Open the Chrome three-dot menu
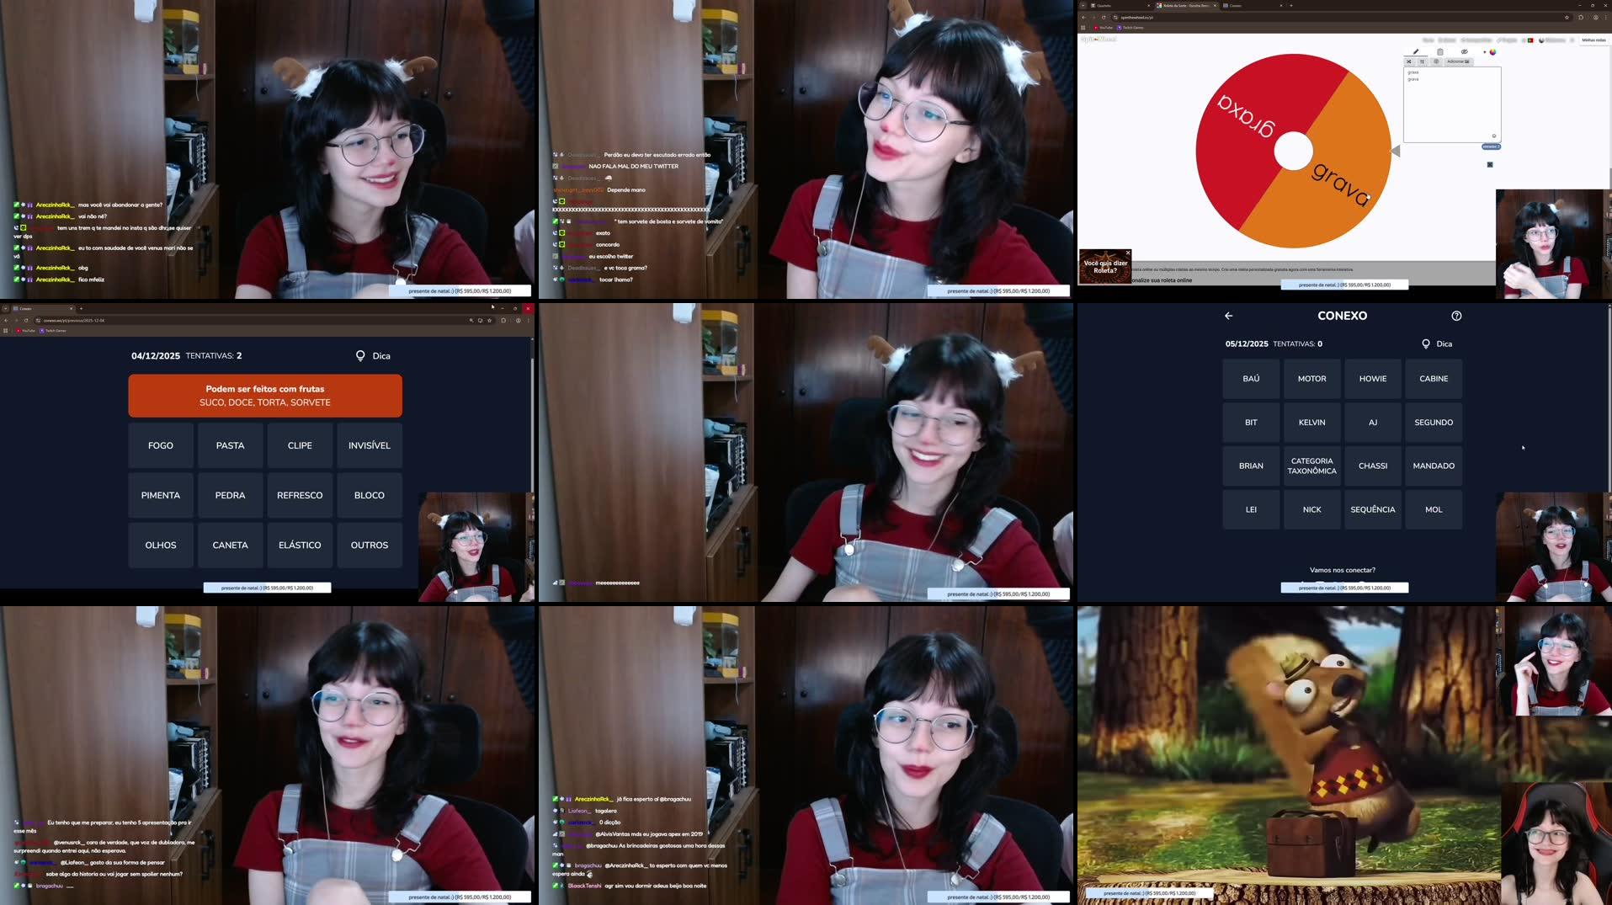The width and height of the screenshot is (1612, 905). click(x=1604, y=17)
